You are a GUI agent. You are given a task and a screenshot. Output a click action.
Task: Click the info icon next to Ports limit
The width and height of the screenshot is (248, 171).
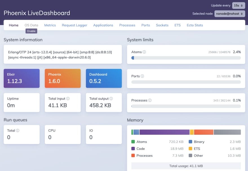(143, 76)
